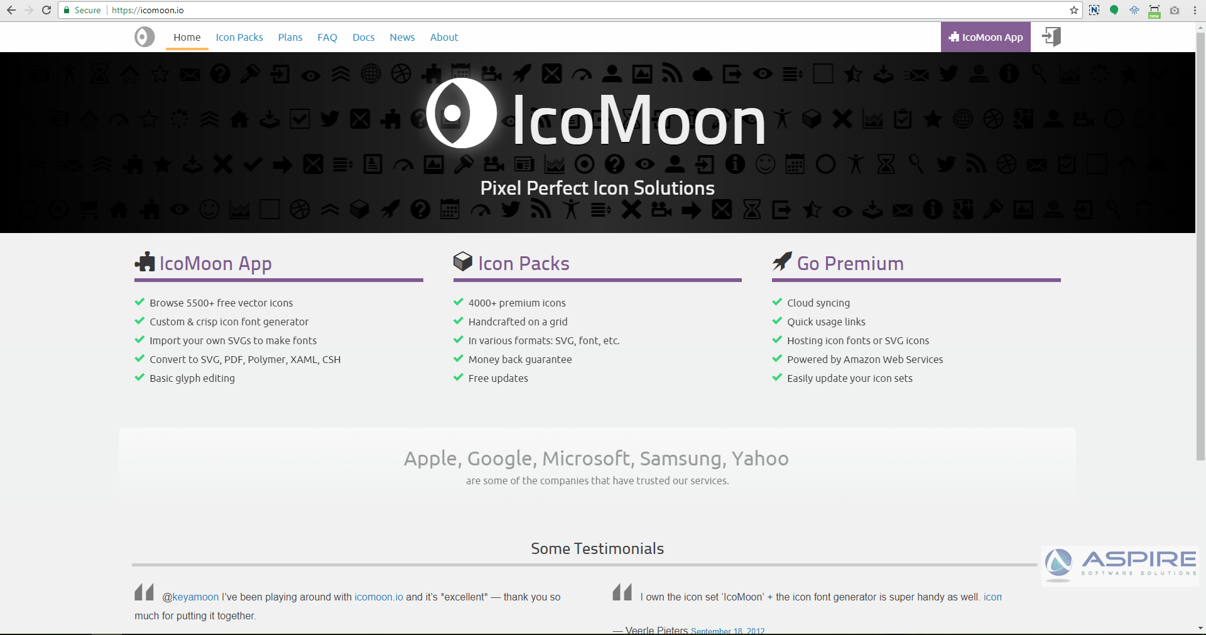This screenshot has width=1206, height=635.
Task: Click the camera extension icon
Action: pos(1175,10)
